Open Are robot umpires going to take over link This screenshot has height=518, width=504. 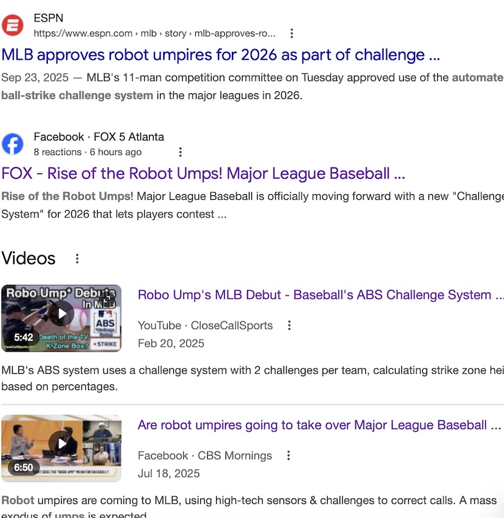point(319,425)
